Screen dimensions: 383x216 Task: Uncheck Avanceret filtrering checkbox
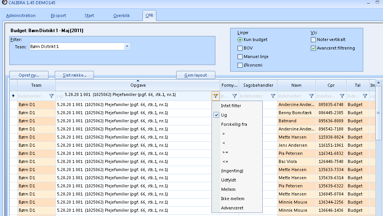point(313,48)
